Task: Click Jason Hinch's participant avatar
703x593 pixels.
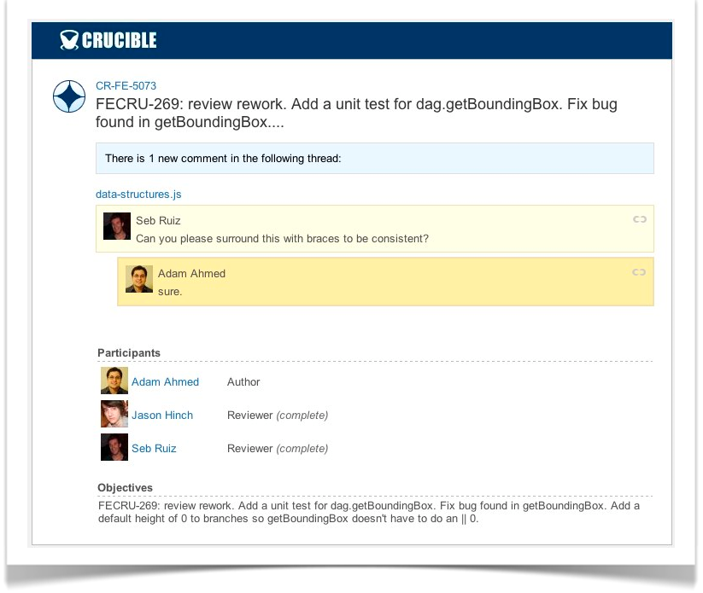Action: pyautogui.click(x=114, y=415)
